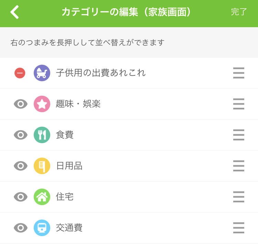258x244 pixels.
Task: Tap the purple stroller category icon
Action: [x=42, y=73]
